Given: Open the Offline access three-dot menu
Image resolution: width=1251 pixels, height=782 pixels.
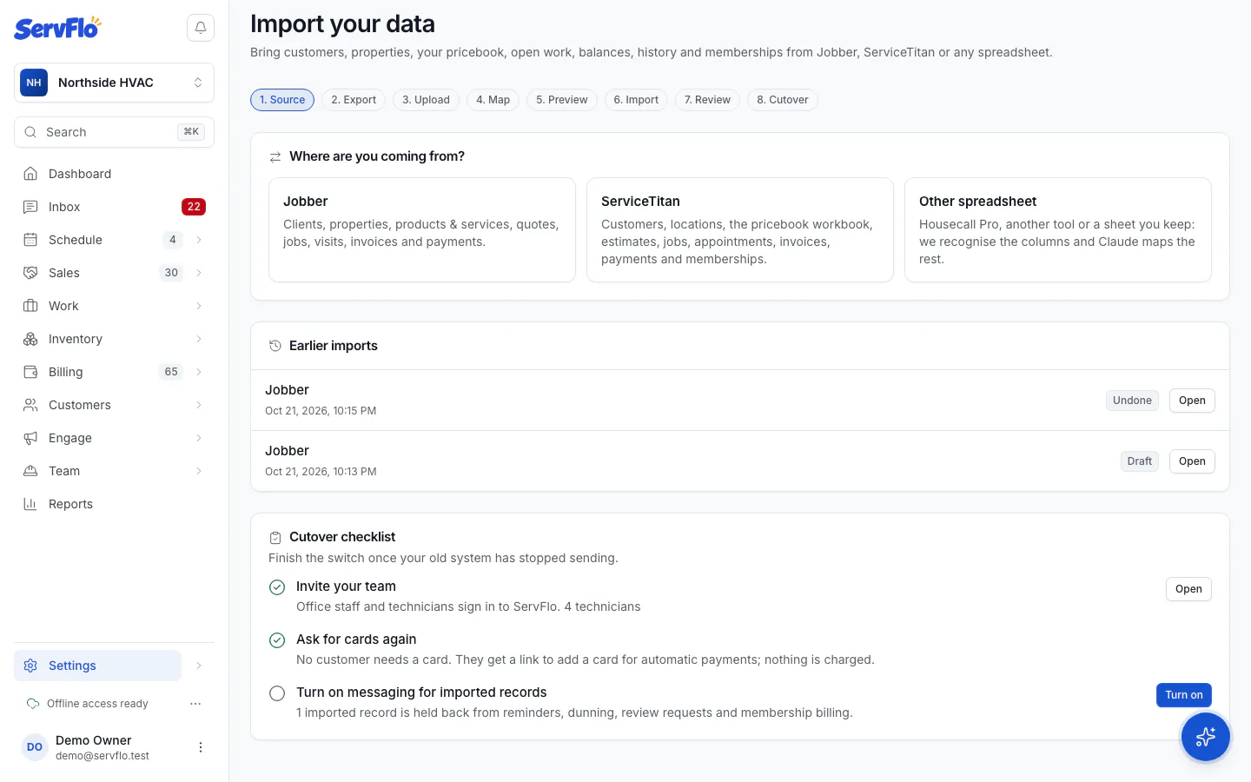Looking at the screenshot, I should [195, 704].
